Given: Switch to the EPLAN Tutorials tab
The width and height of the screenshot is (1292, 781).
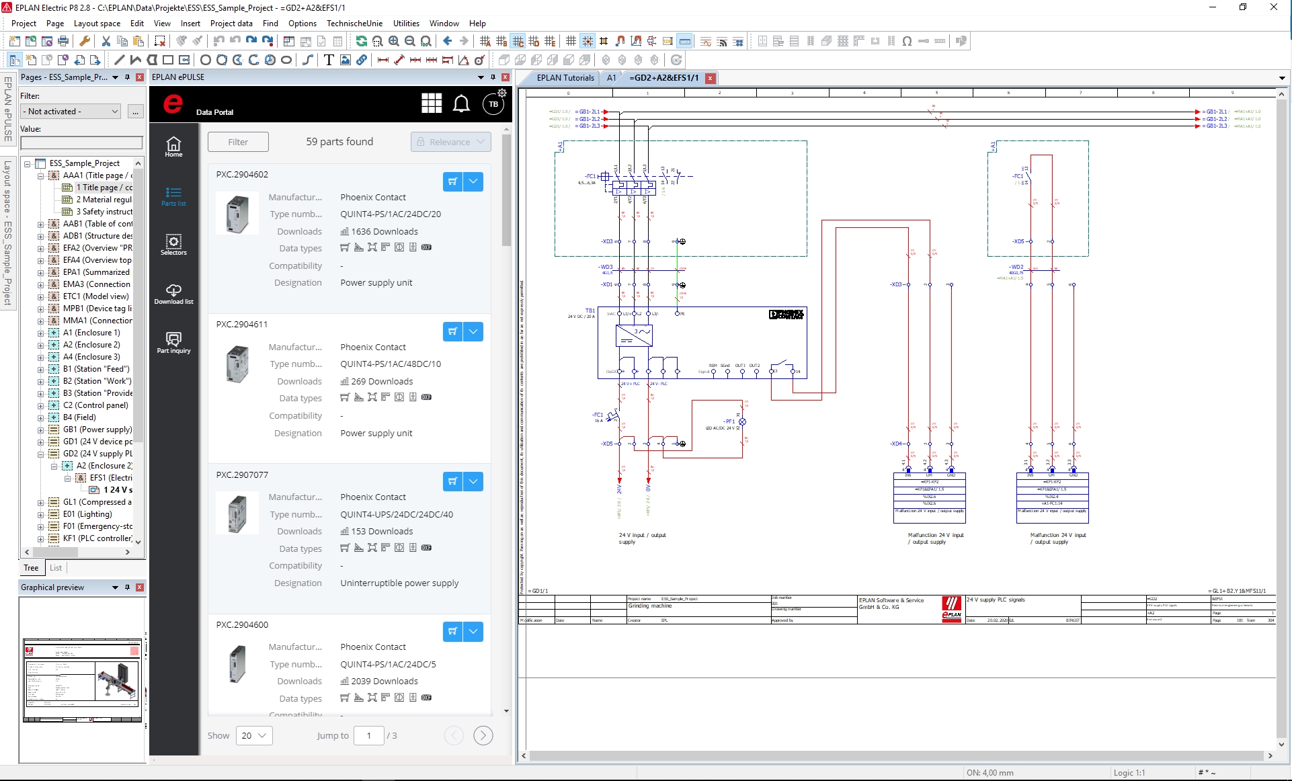Looking at the screenshot, I should 565,78.
